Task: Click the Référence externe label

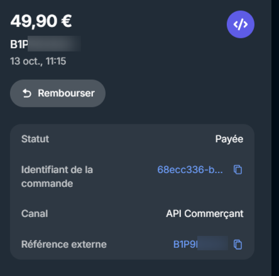Action: click(64, 244)
